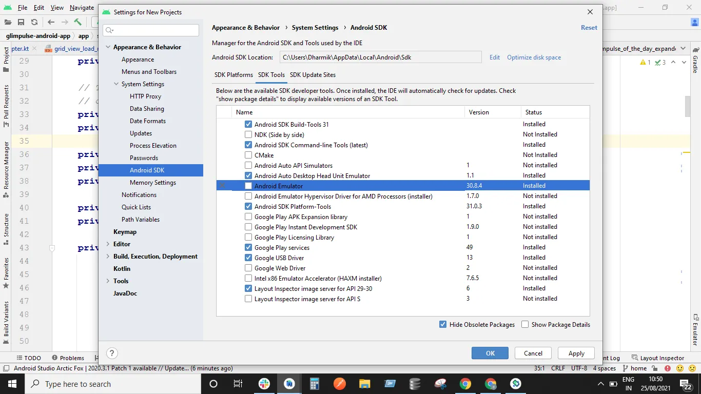
Task: Go to next highlighted error arrow
Action: tap(685, 63)
